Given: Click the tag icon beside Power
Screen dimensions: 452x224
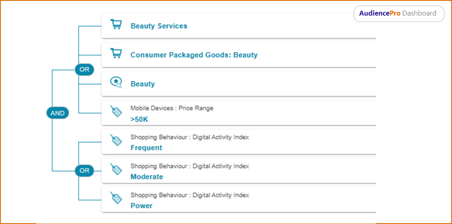Looking at the screenshot, I should (x=116, y=198).
